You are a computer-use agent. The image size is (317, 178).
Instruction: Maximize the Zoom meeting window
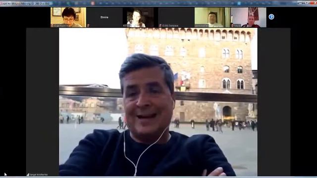tap(307, 3)
